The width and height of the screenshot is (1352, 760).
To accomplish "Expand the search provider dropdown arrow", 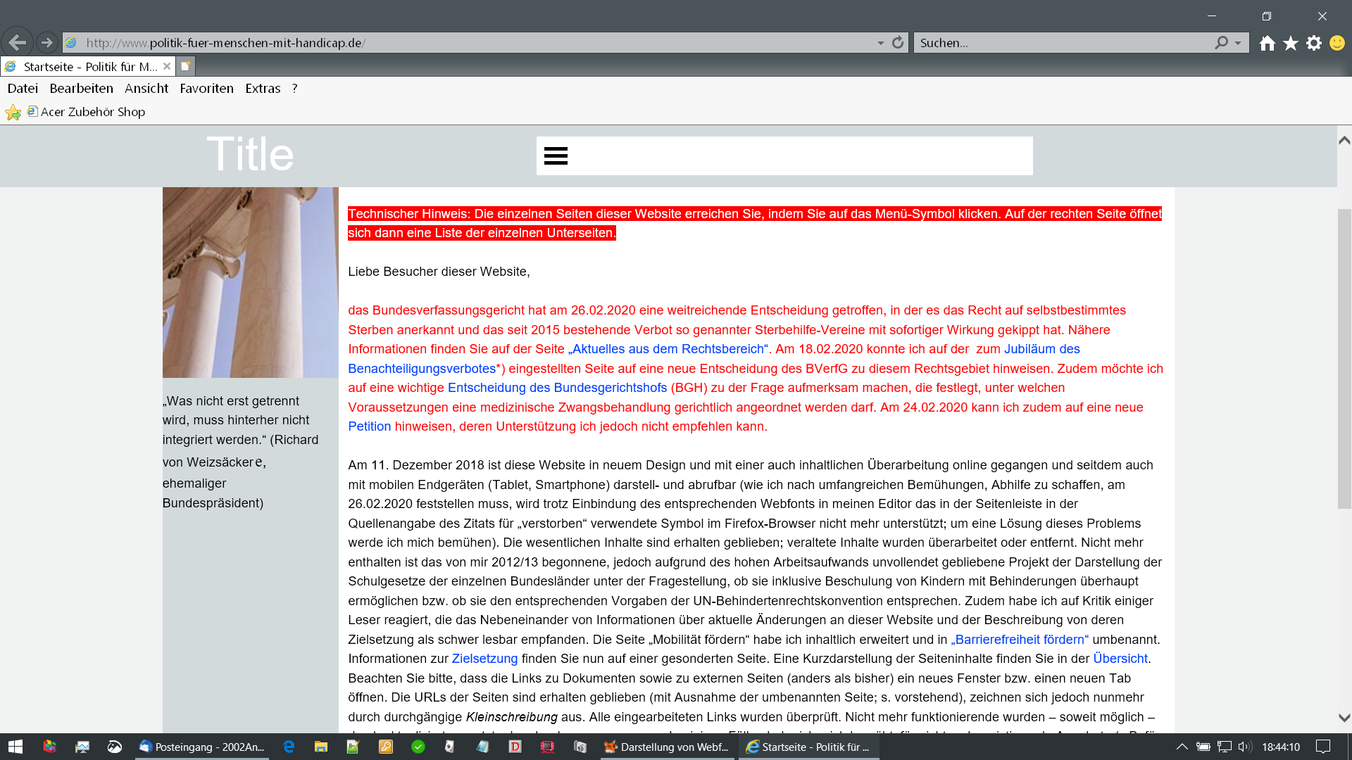I will point(1238,43).
